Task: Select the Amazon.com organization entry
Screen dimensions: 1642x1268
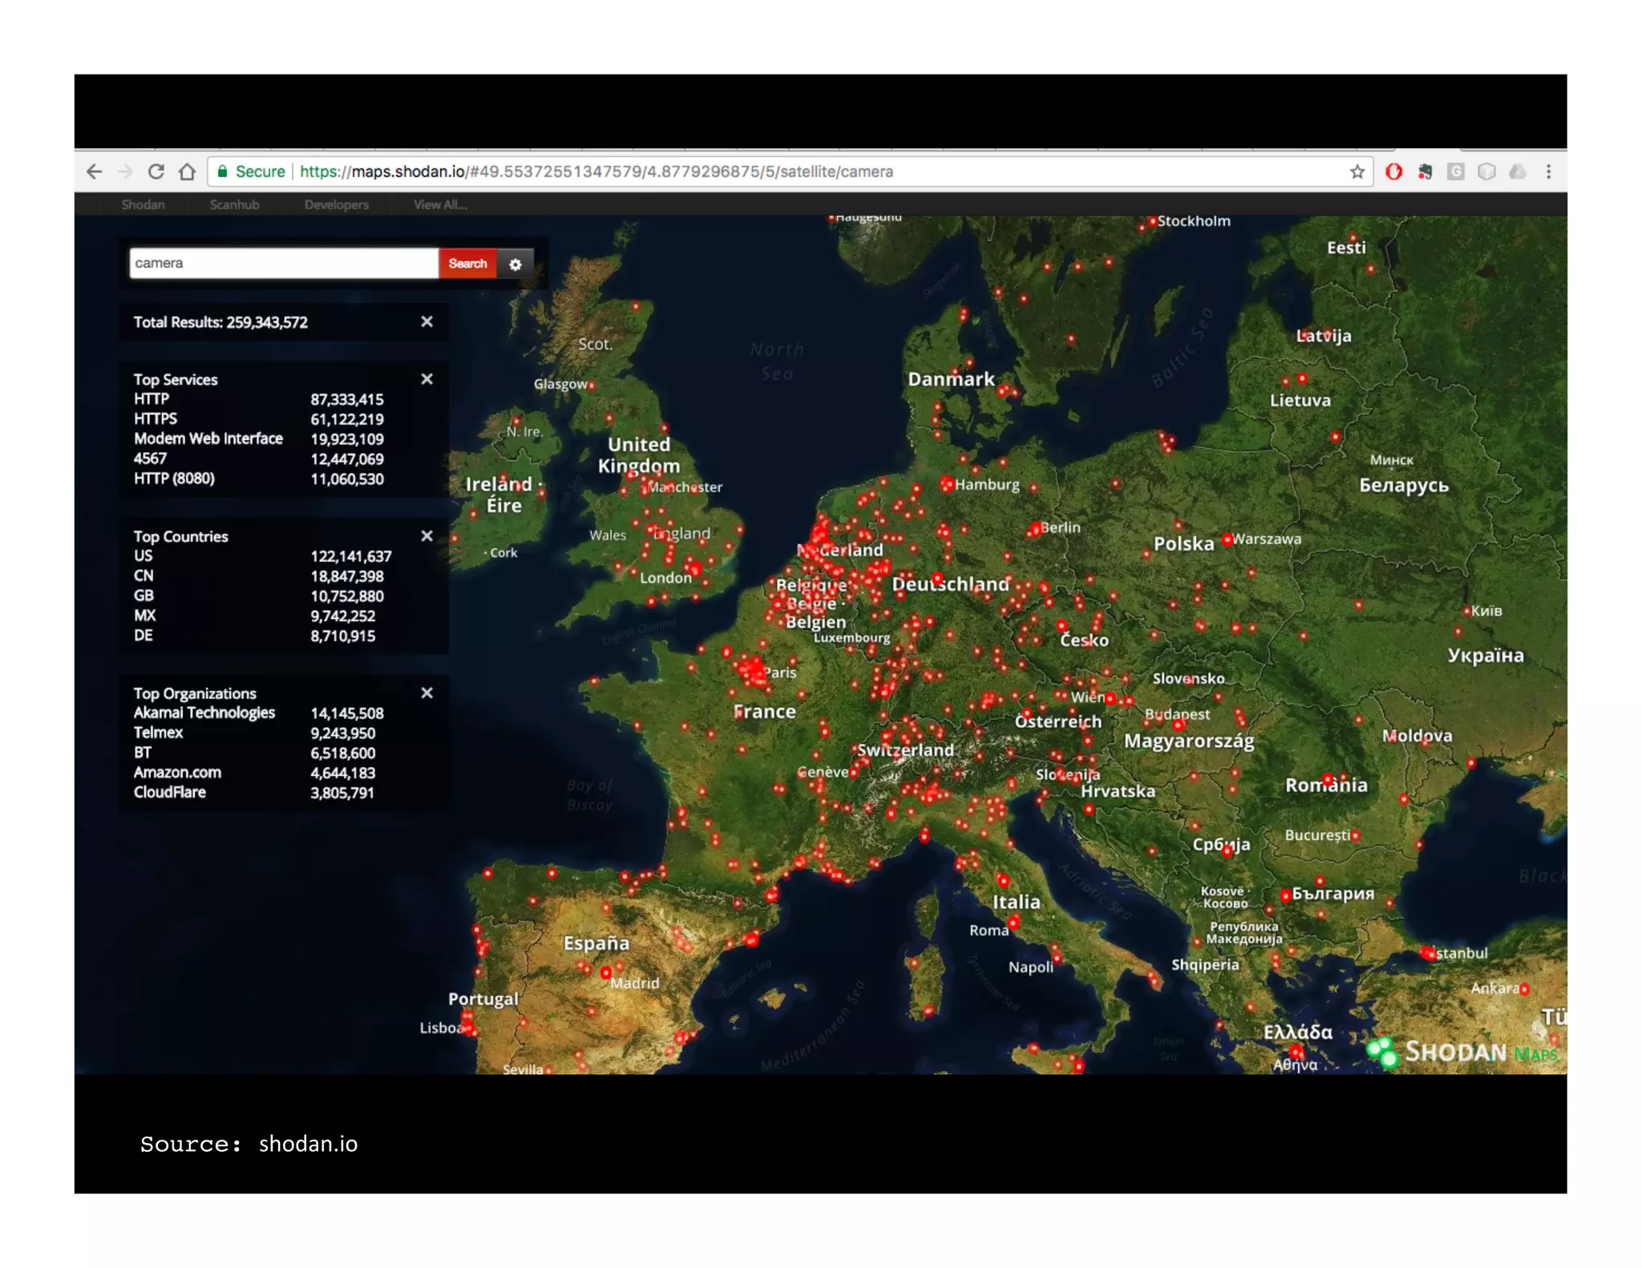Action: (x=254, y=773)
